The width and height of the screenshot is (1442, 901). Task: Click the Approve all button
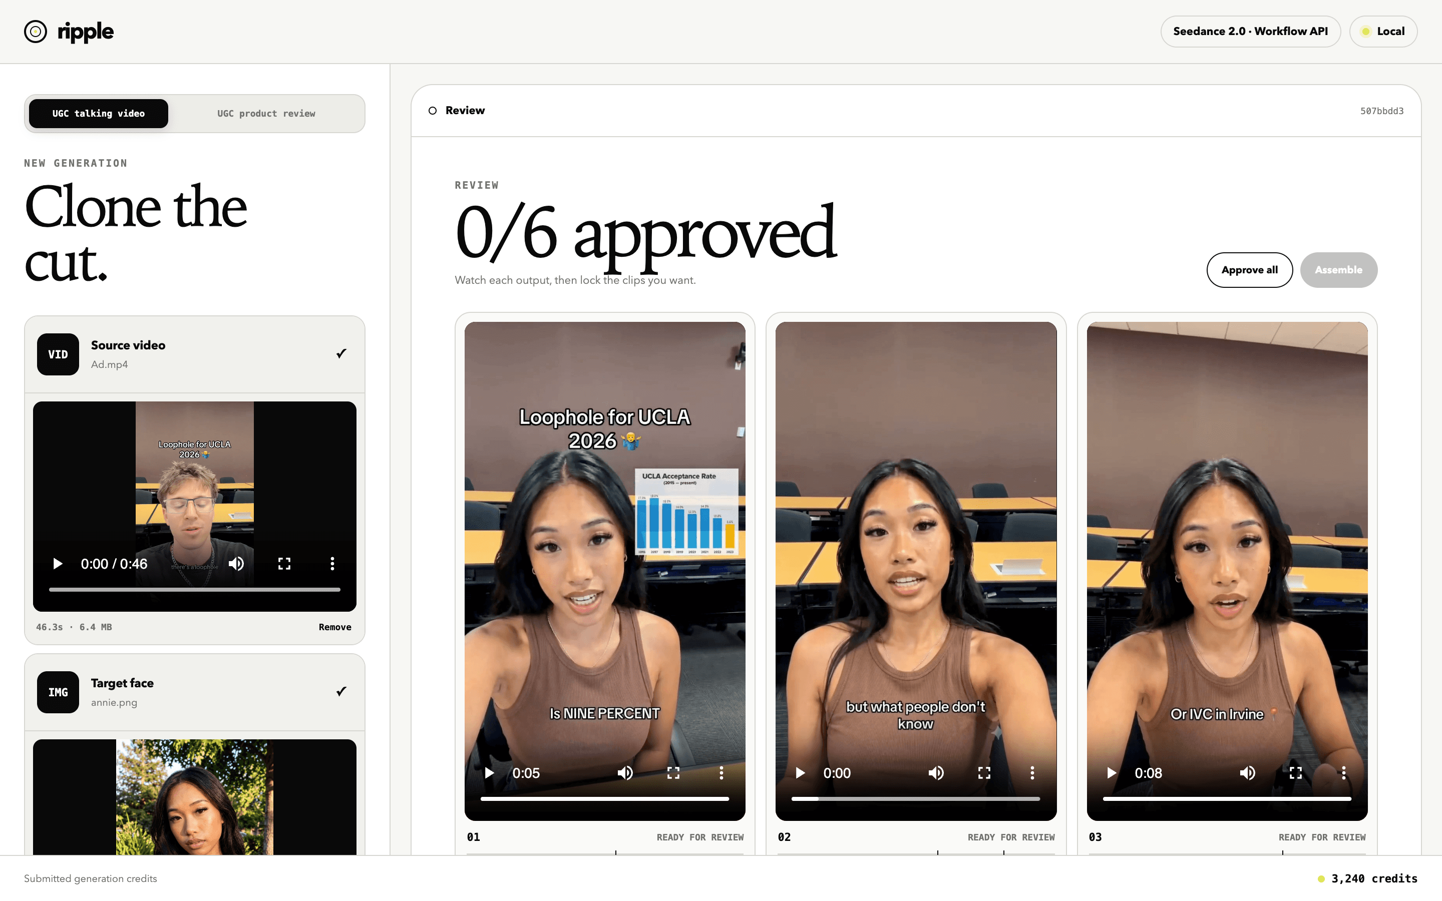1250,270
